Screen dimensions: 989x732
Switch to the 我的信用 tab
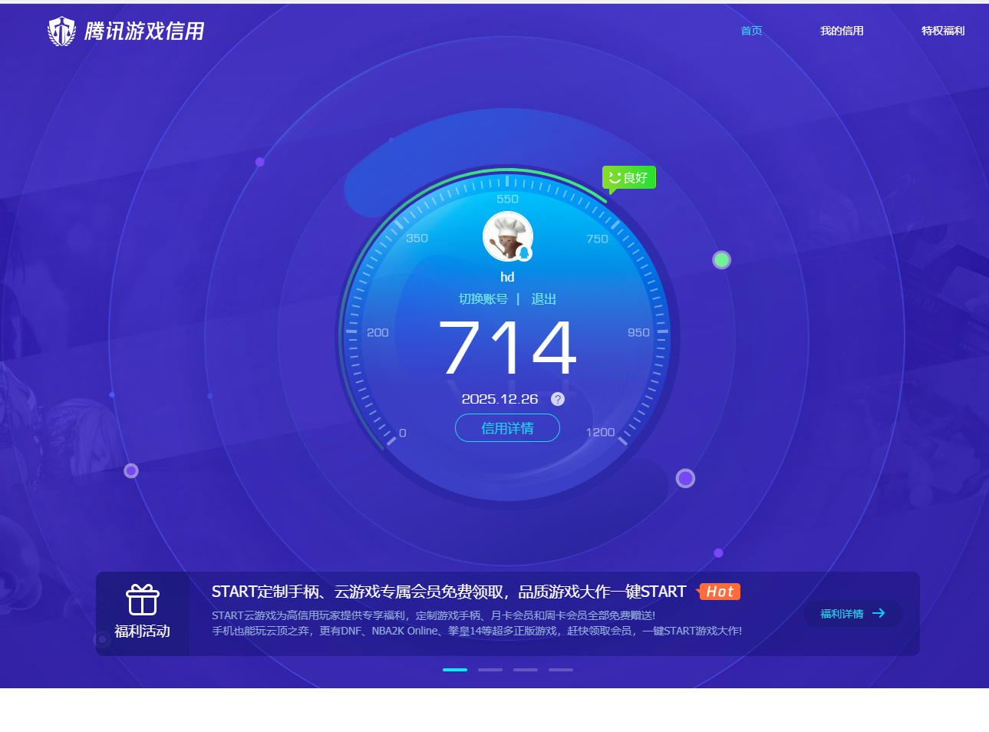[842, 31]
